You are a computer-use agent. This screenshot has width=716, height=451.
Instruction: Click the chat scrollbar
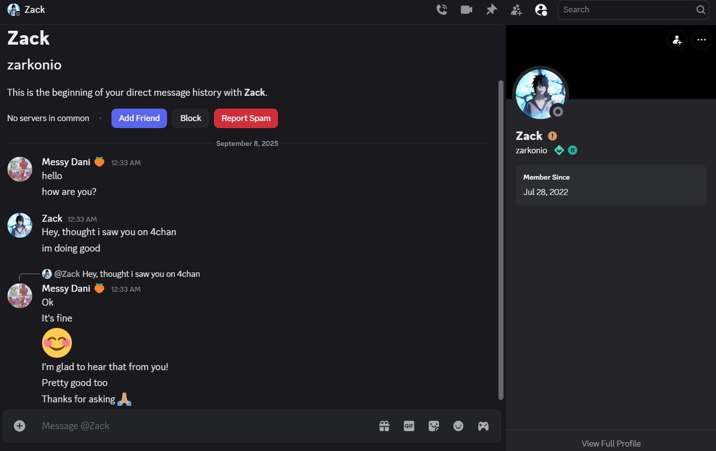pyautogui.click(x=501, y=240)
